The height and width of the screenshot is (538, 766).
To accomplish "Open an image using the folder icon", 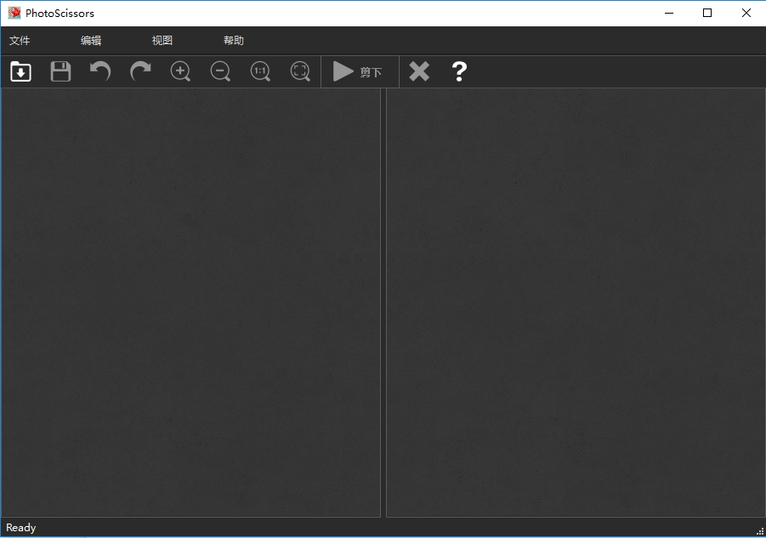I will click(x=20, y=71).
